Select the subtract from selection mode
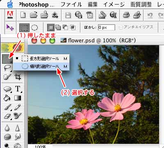The image size is (164, 148). click(x=65, y=28)
